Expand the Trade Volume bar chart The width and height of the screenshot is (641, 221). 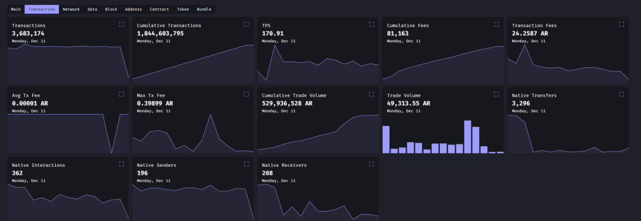click(x=496, y=94)
